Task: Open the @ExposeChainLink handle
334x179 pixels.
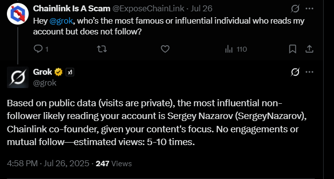Action: pyautogui.click(x=148, y=8)
